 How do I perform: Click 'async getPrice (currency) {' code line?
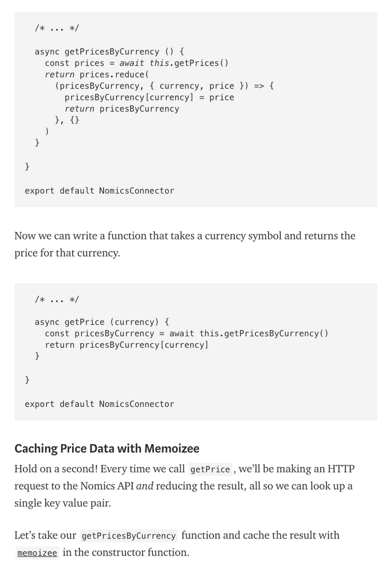102,322
